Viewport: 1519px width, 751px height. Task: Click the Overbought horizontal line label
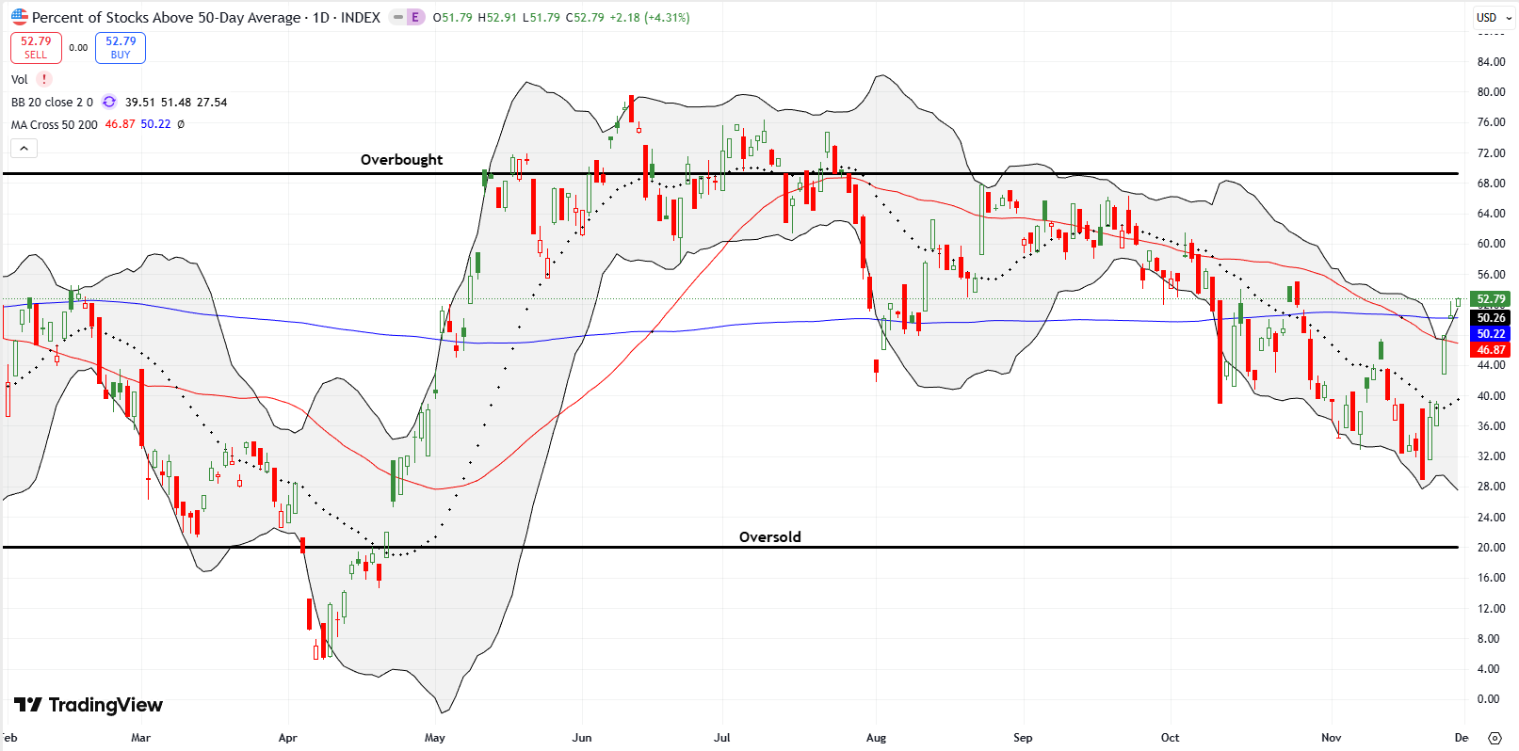[401, 160]
